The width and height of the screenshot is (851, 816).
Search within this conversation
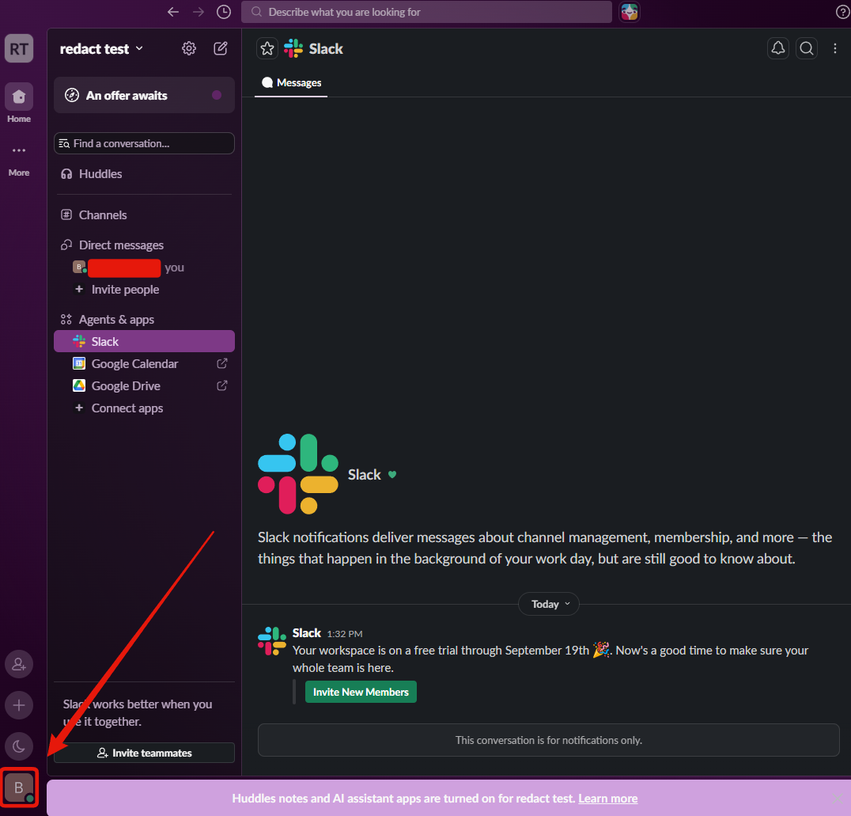807,48
